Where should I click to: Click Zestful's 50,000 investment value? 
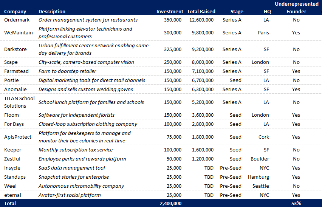click(x=174, y=159)
